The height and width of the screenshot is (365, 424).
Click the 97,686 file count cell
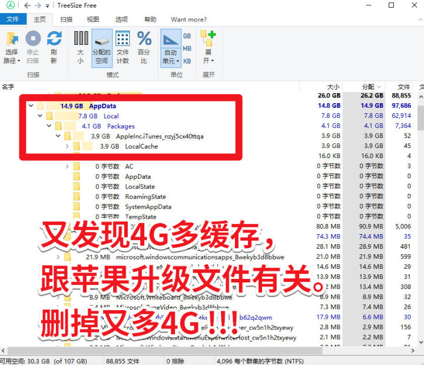pos(401,106)
